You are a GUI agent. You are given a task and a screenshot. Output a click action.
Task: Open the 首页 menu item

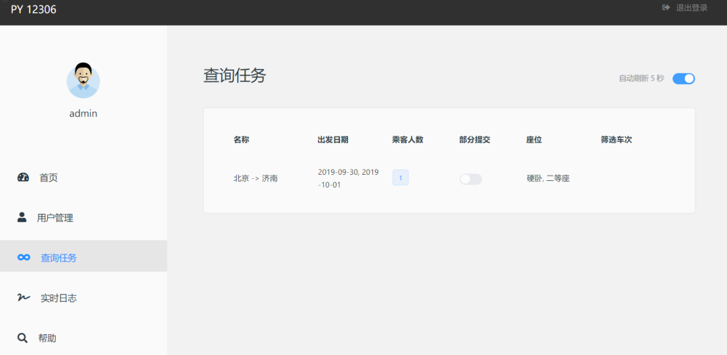48,177
